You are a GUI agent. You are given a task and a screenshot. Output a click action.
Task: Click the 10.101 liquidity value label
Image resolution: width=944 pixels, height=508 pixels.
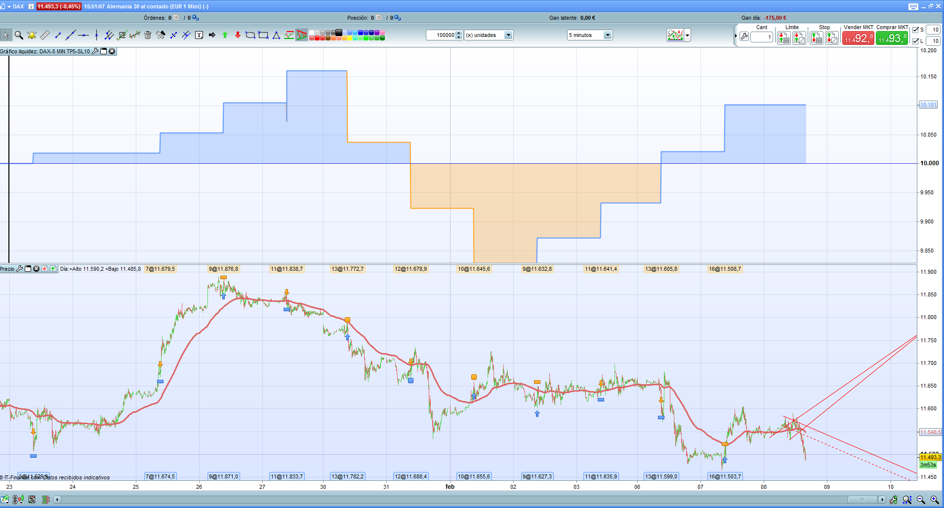928,105
